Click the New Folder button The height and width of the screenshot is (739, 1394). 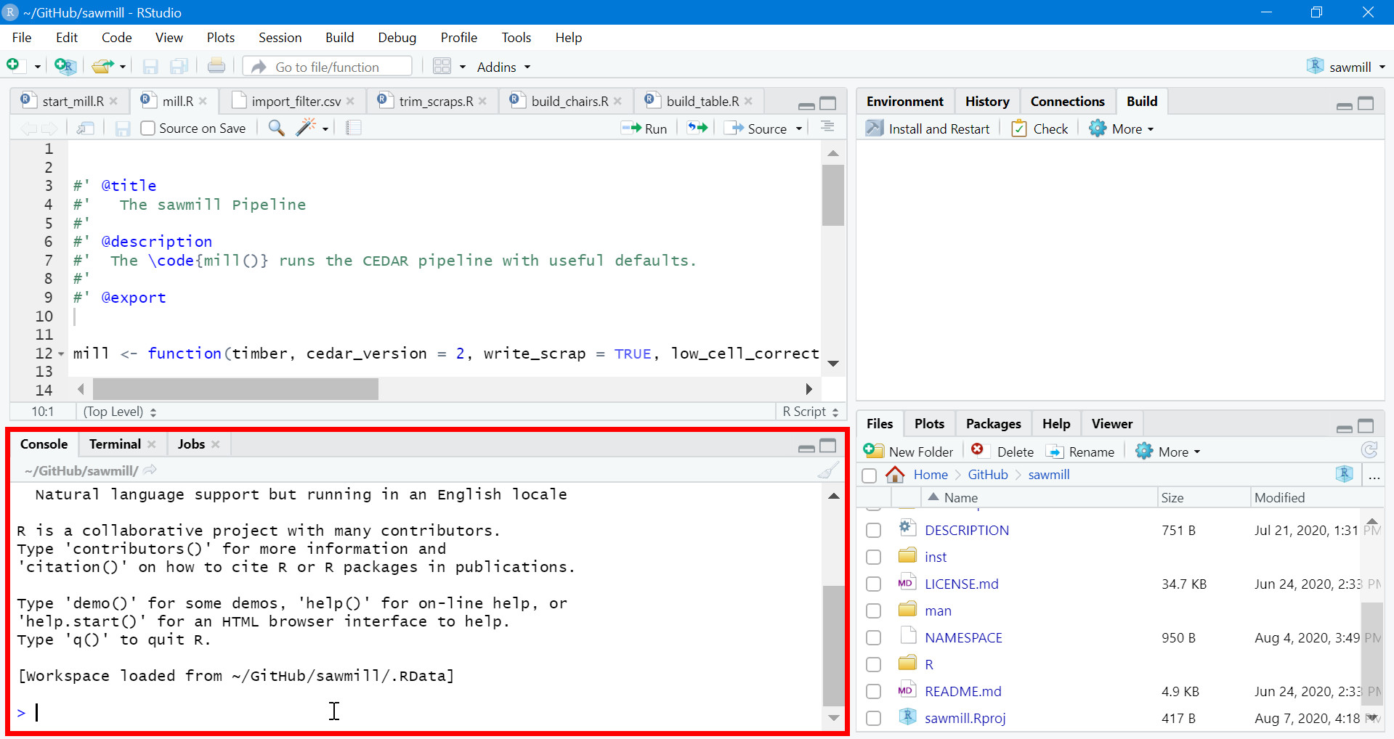(x=909, y=452)
